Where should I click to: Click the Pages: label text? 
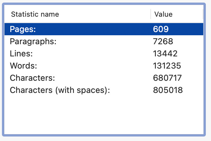(23, 29)
